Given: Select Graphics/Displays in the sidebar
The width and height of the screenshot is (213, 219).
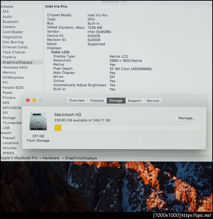Looking at the screenshot, I should [x=22, y=62].
